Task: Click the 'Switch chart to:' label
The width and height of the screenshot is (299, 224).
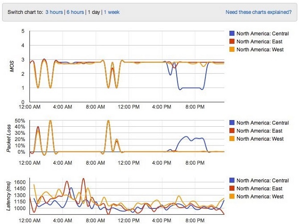Action: point(25,12)
